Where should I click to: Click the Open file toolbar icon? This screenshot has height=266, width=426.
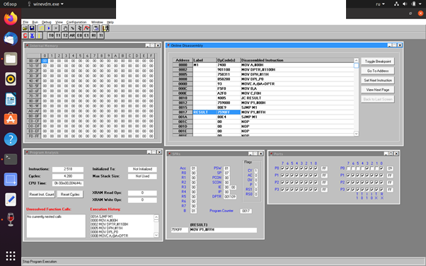[25, 28]
